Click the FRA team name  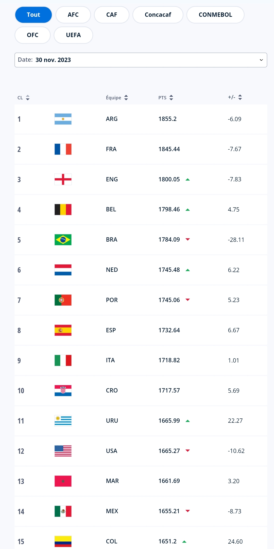coord(111,149)
